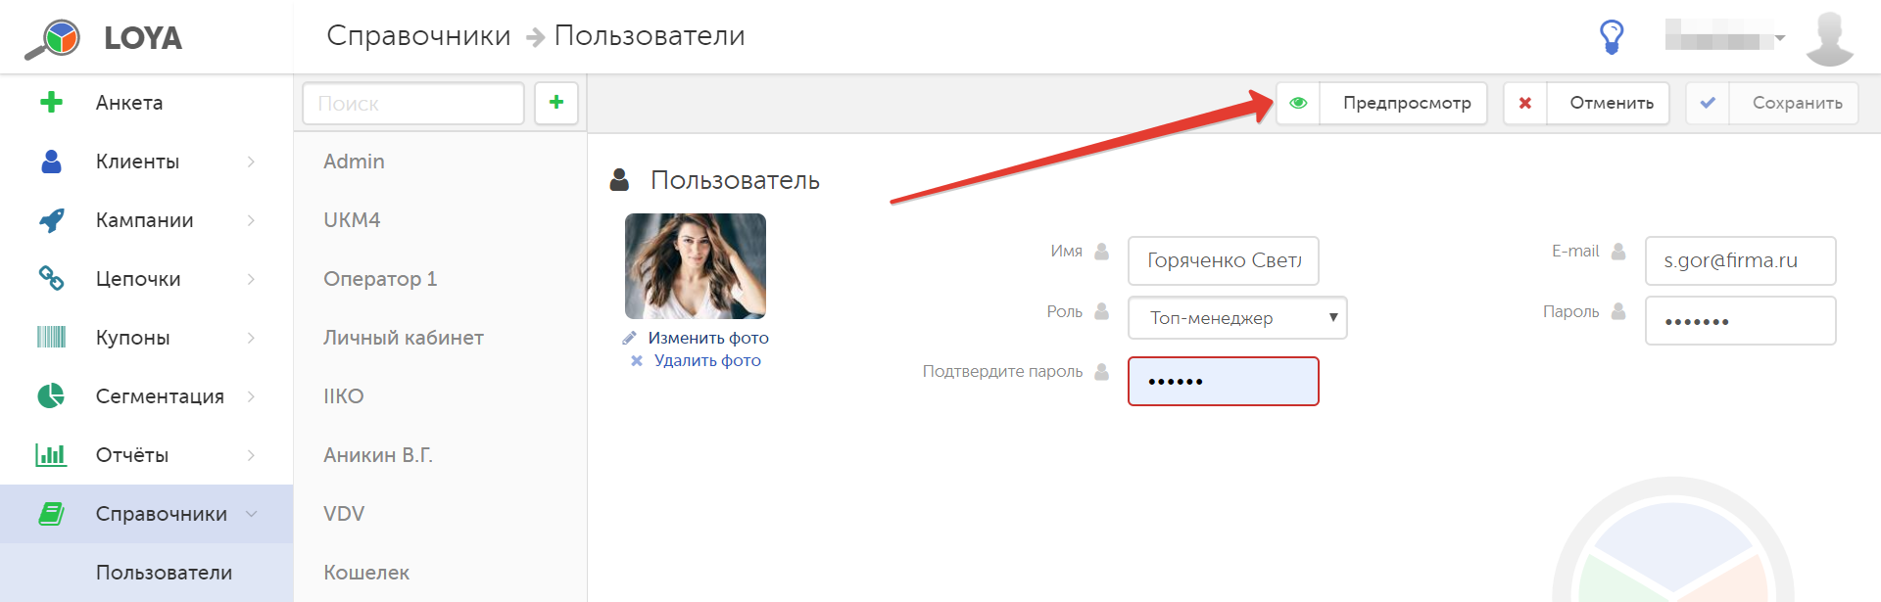Open the Роль dropdown showing Топ-менеджер
The width and height of the screenshot is (1881, 602).
[1237, 318]
